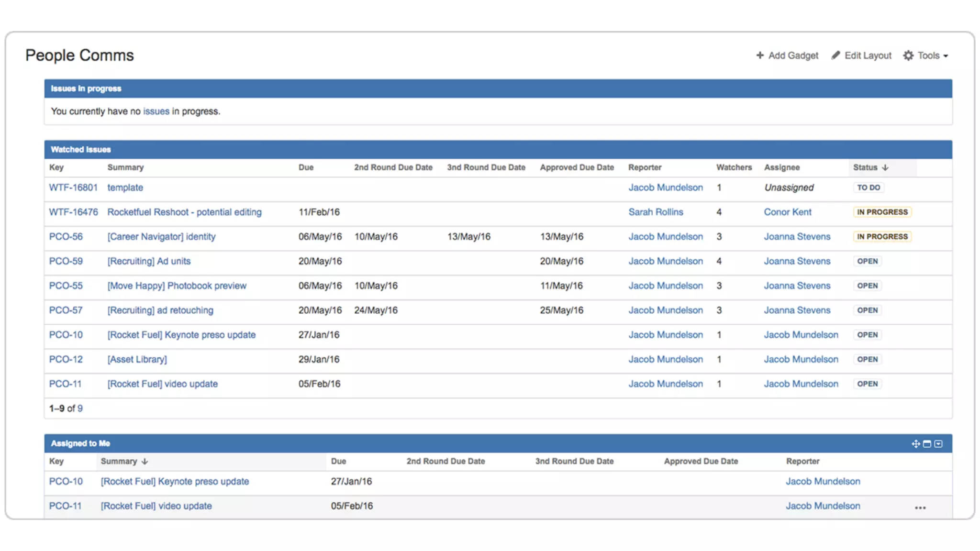Sort Watched Issues by Watchers header
Image resolution: width=980 pixels, height=551 pixels.
734,167
